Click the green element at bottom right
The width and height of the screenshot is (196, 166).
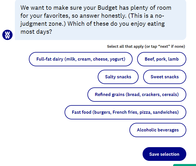(185, 165)
